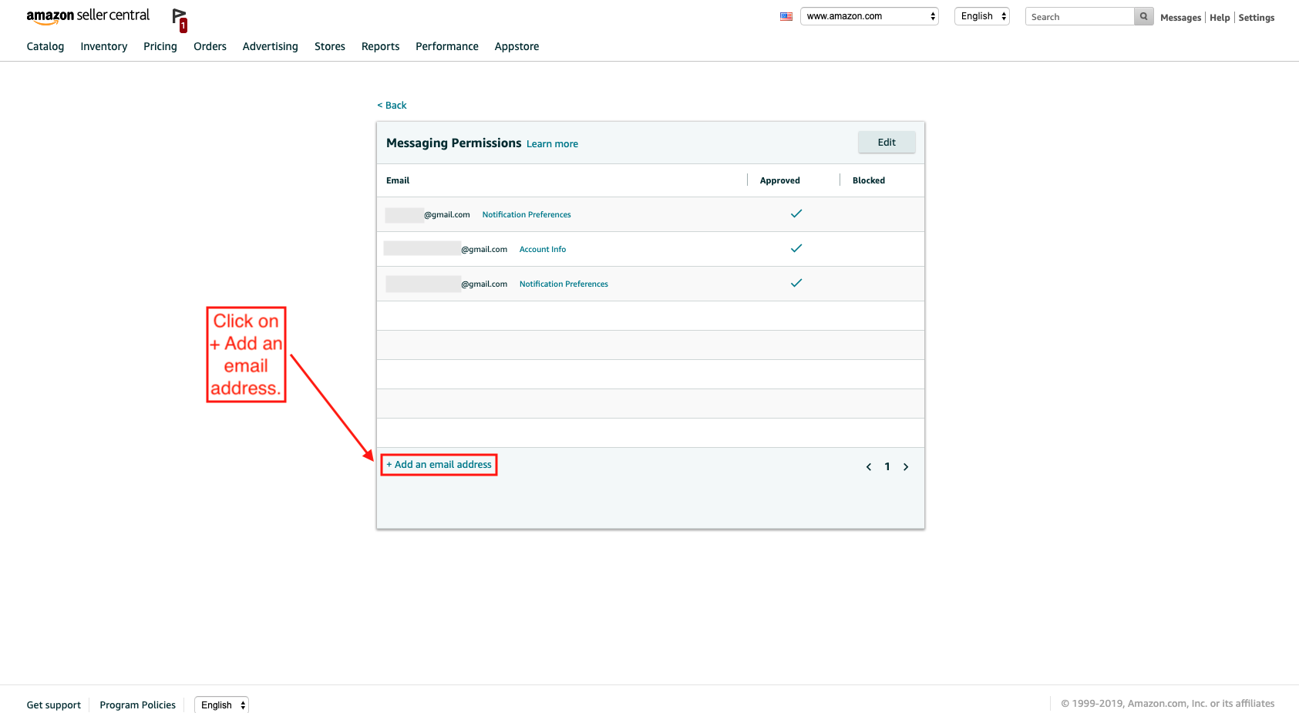This screenshot has width=1299, height=713.
Task: Click Approved checkmark for Account Info row
Action: 796,248
